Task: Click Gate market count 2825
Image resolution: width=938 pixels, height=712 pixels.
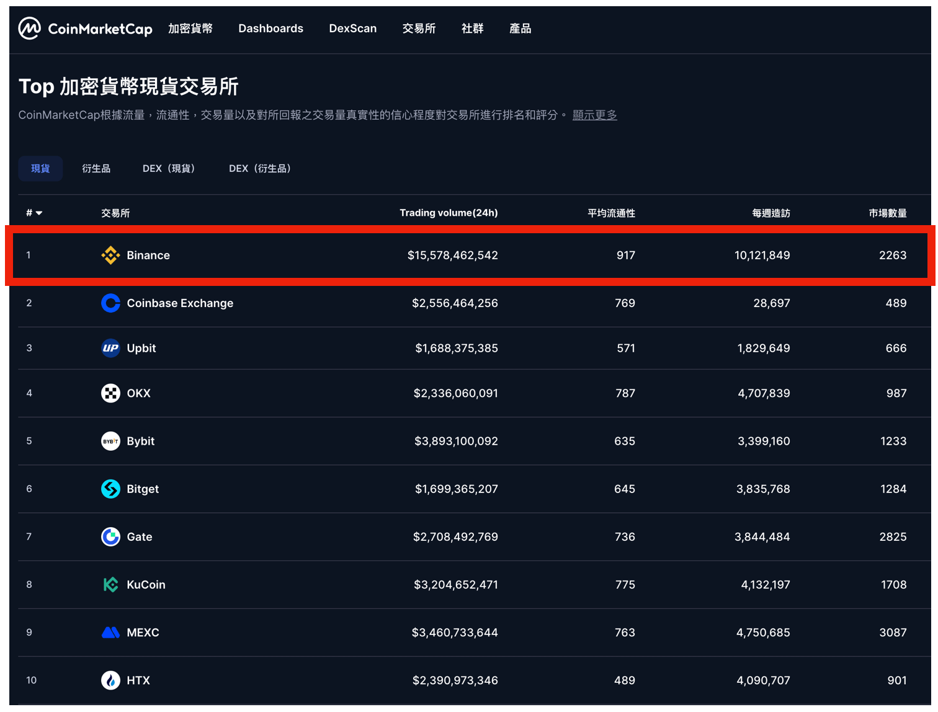Action: (893, 536)
